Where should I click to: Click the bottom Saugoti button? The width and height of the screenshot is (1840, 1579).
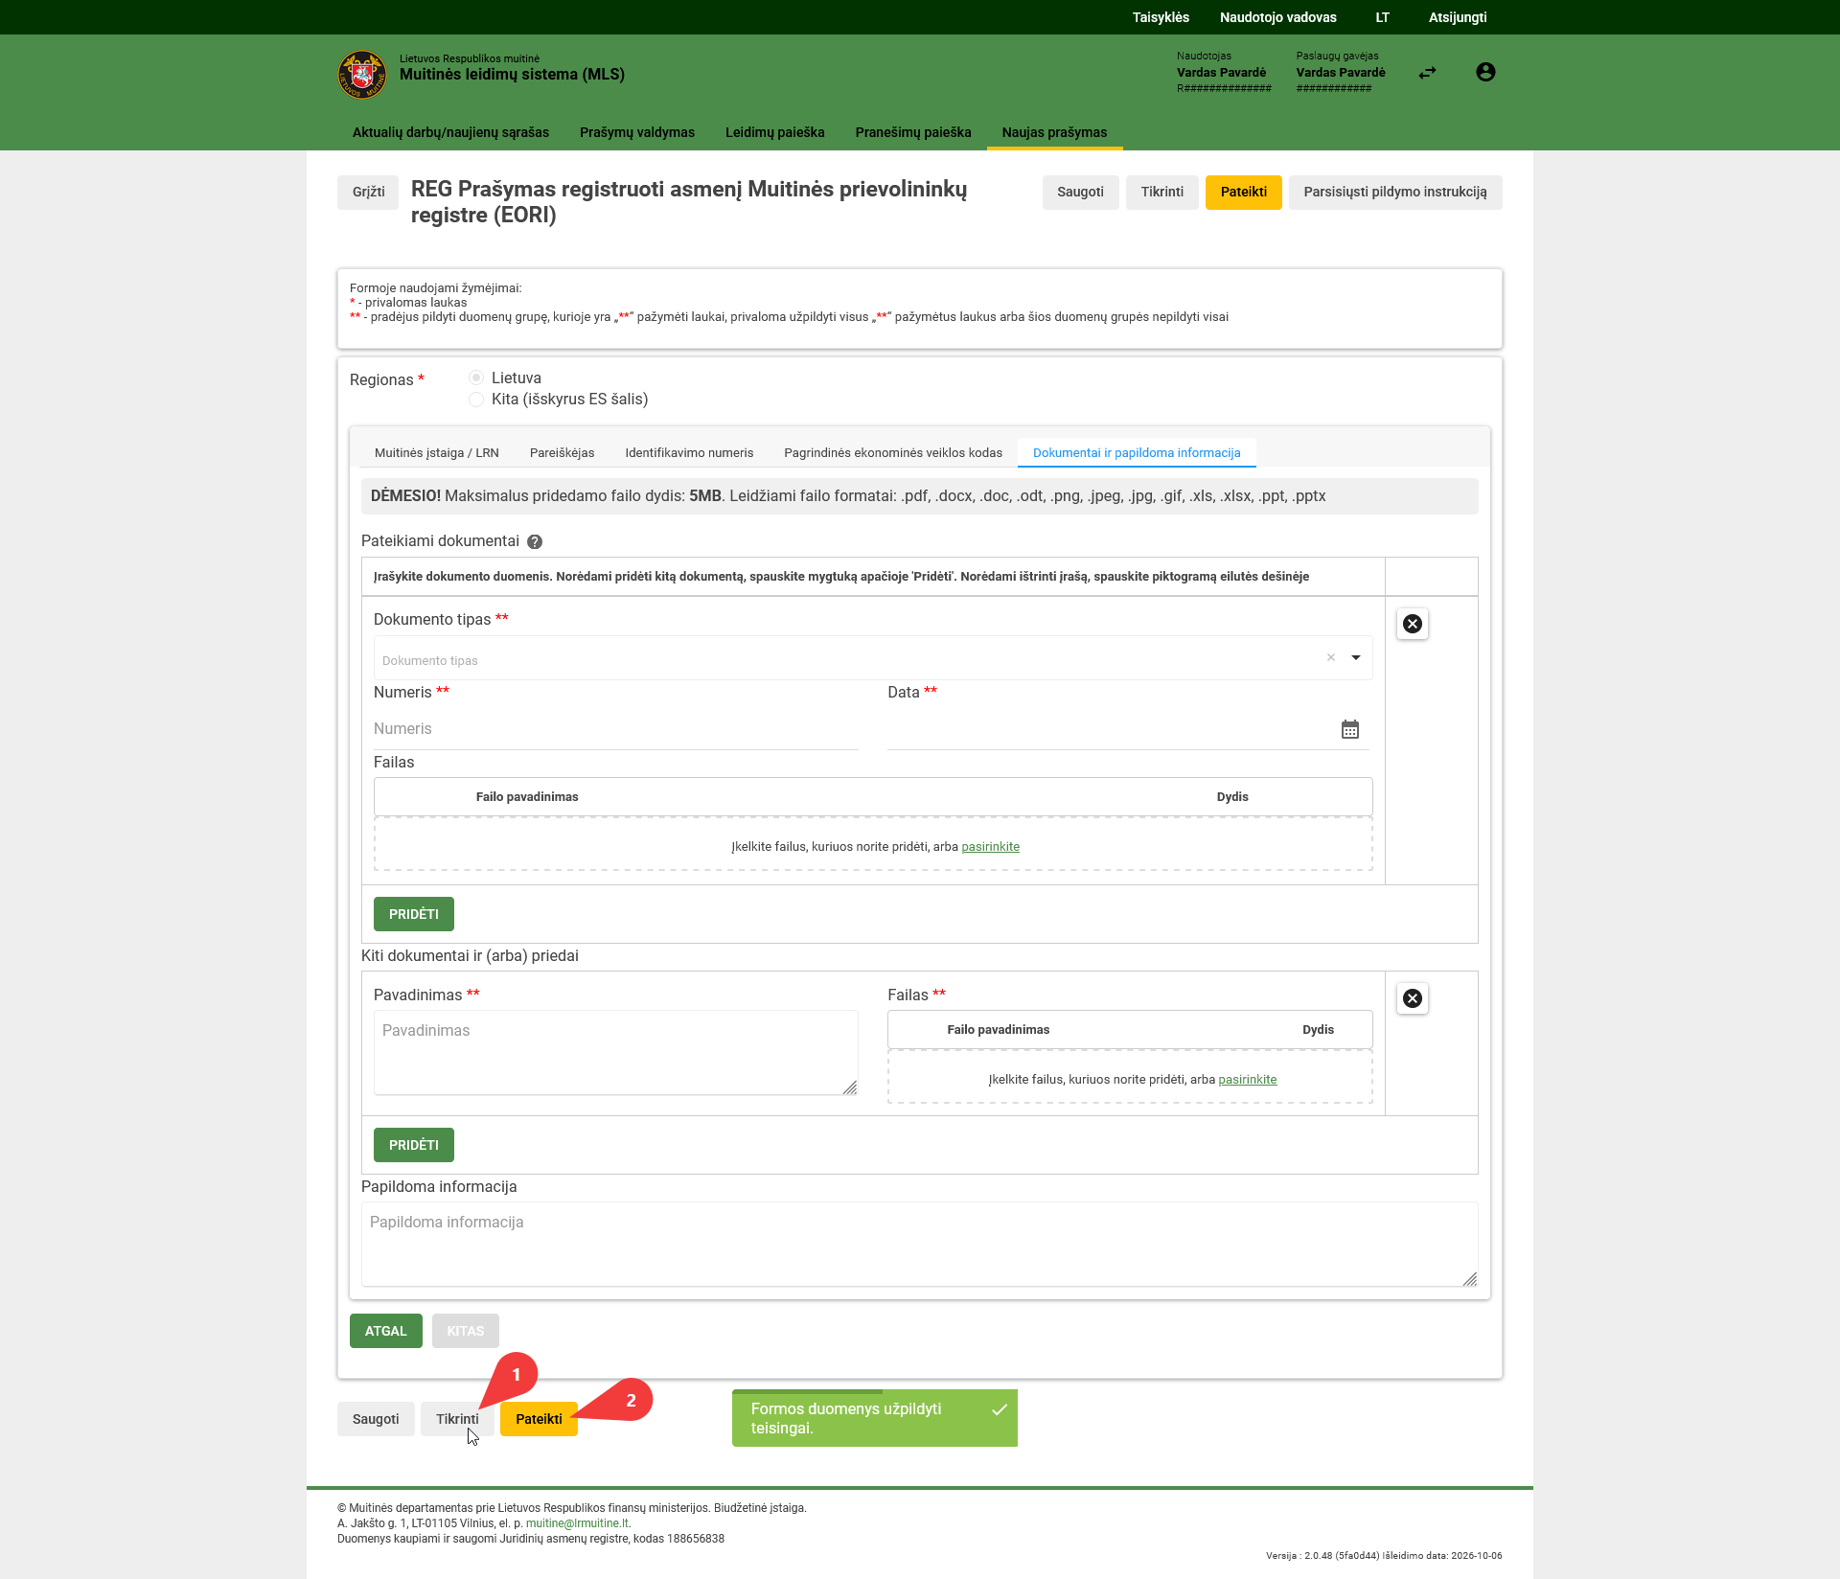(376, 1419)
